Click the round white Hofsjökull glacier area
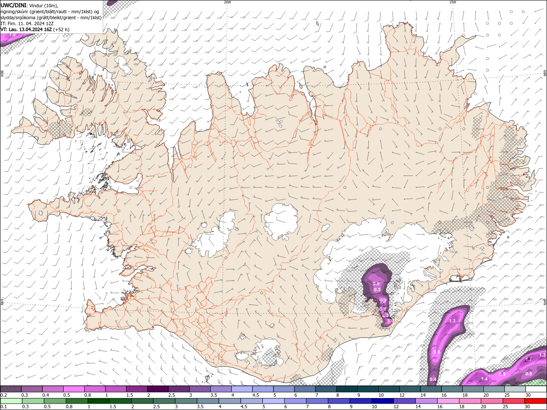This screenshot has width=547, height=410. (281, 221)
